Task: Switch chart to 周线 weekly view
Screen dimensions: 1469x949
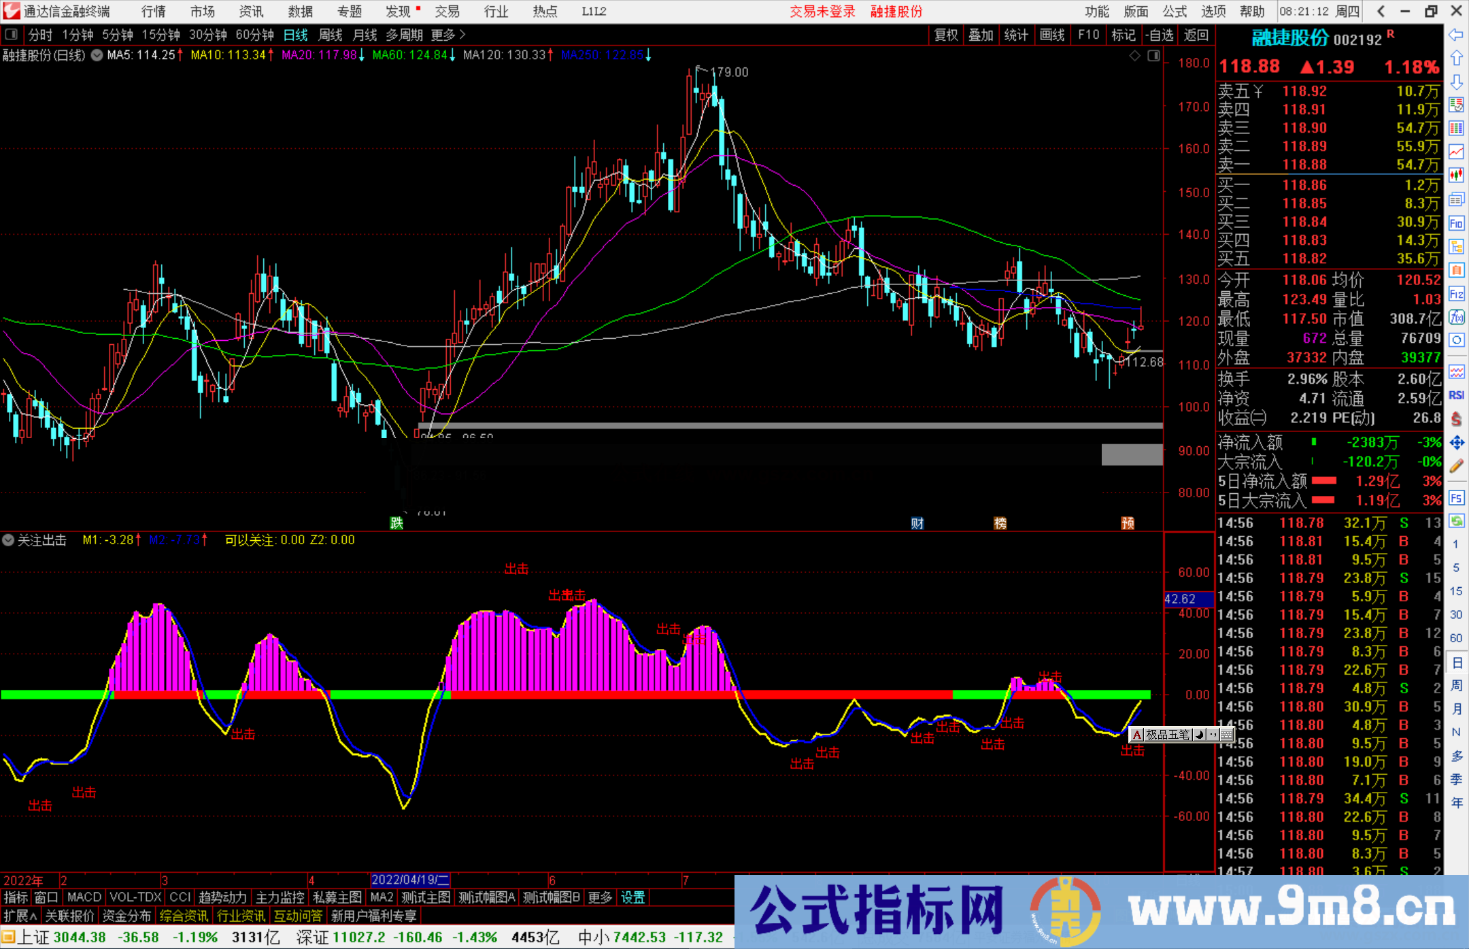Action: pos(331,35)
